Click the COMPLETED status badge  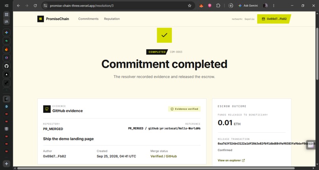coord(157,52)
